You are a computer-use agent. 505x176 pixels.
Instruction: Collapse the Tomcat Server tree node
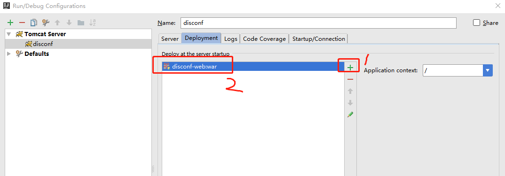coord(8,34)
